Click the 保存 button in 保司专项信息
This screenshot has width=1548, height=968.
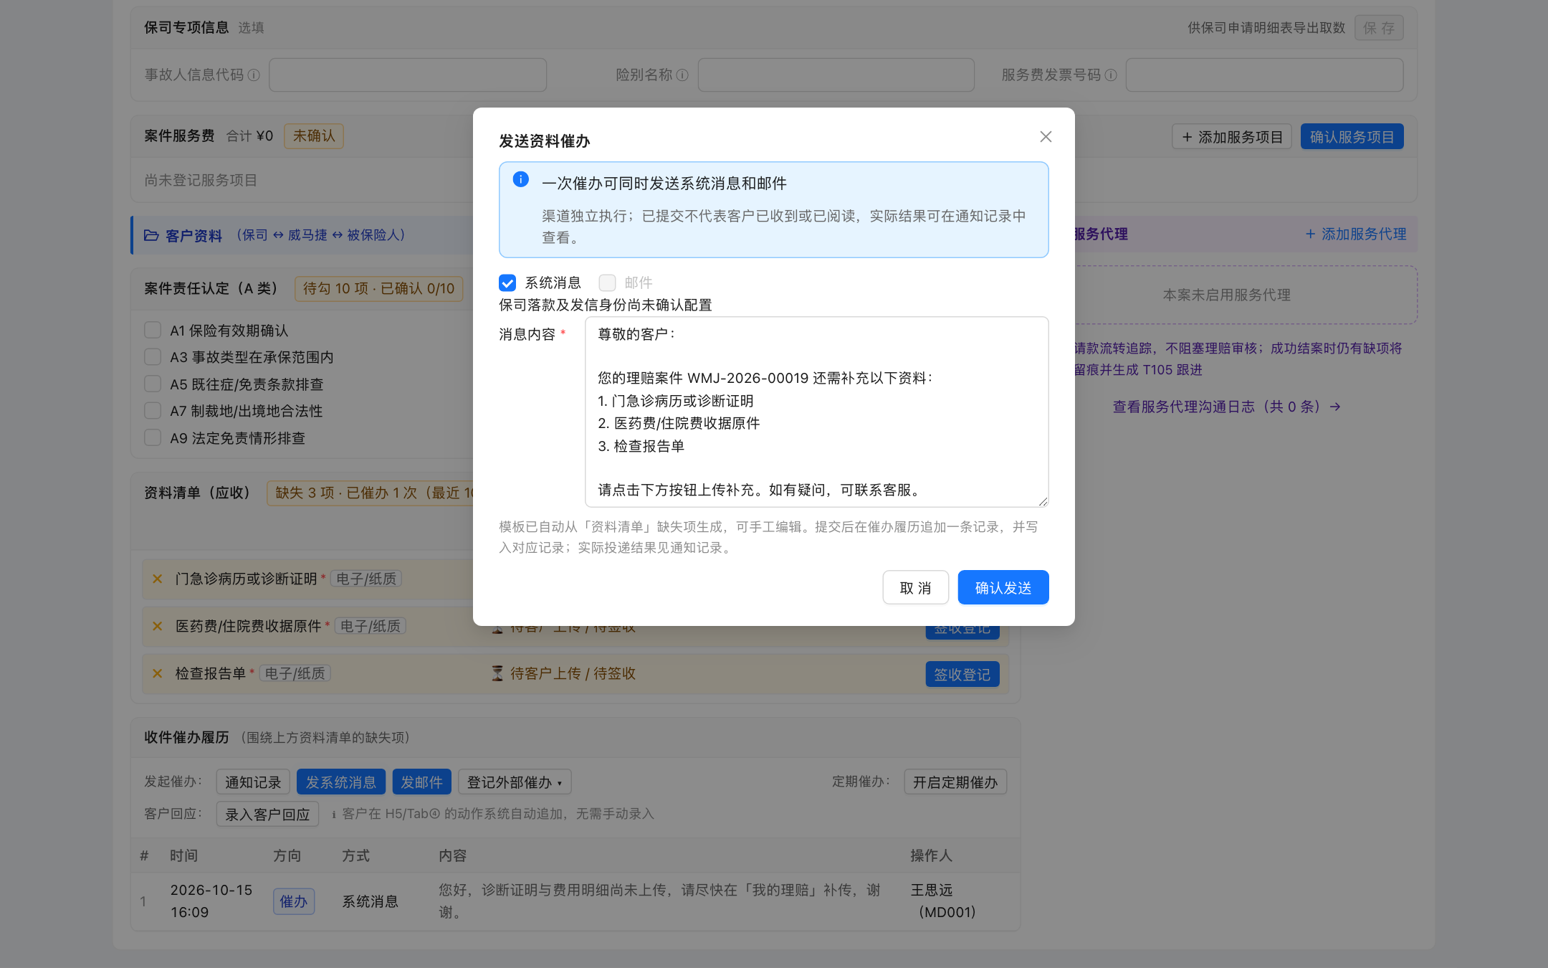pos(1378,28)
